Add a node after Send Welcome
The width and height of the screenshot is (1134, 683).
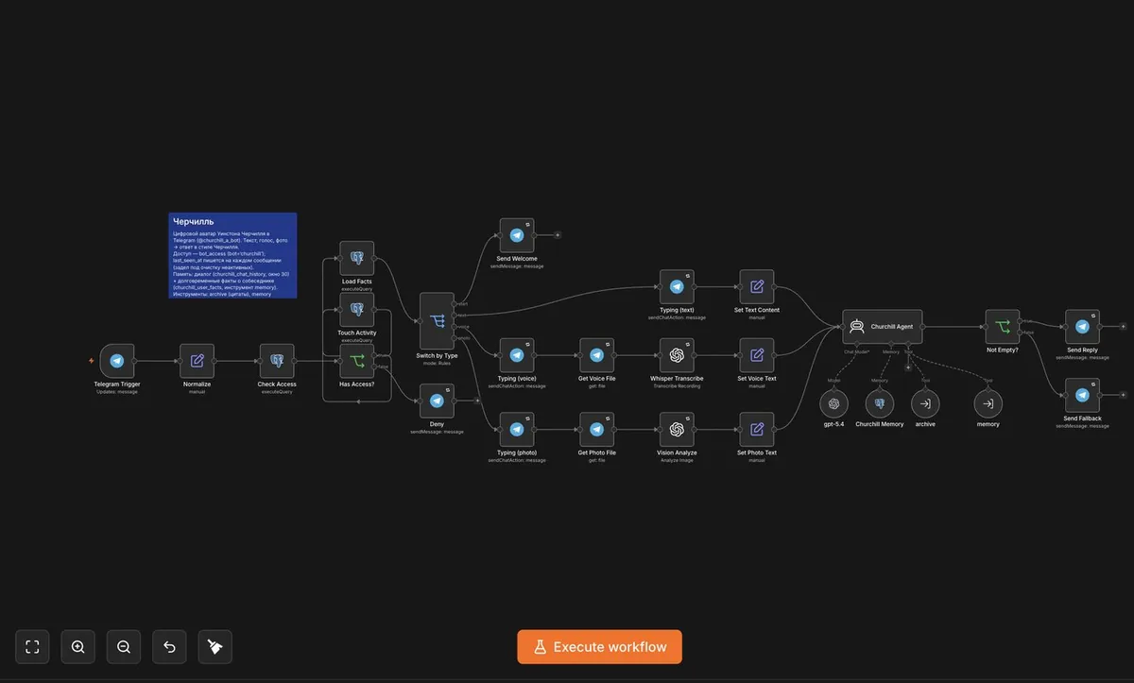point(558,234)
